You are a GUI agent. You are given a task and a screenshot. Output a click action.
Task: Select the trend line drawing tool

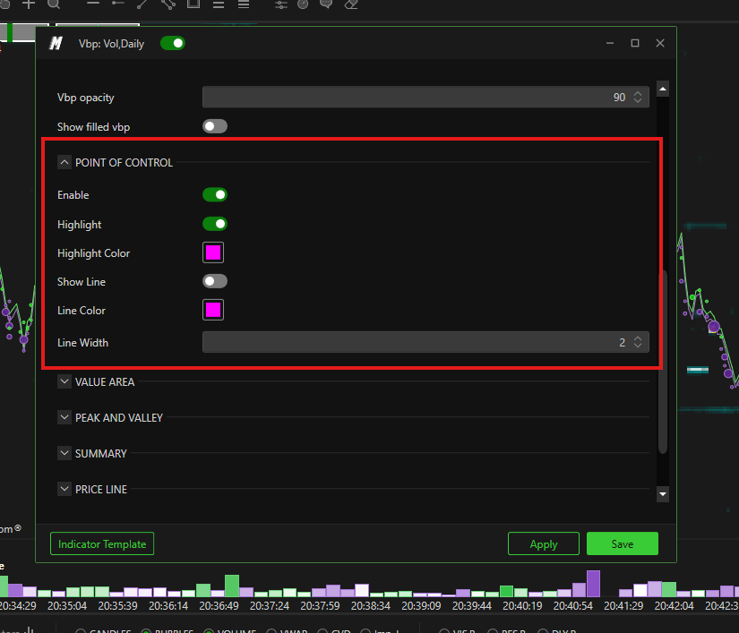coord(142,4)
